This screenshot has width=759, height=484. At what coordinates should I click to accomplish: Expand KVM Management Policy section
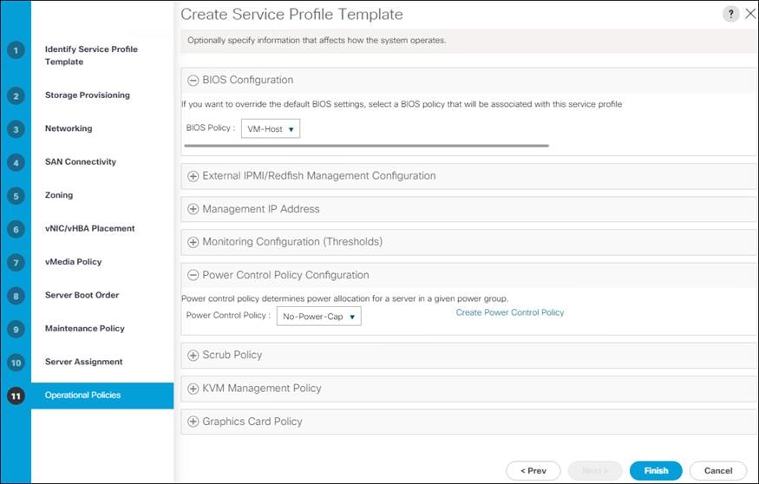pyautogui.click(x=193, y=389)
